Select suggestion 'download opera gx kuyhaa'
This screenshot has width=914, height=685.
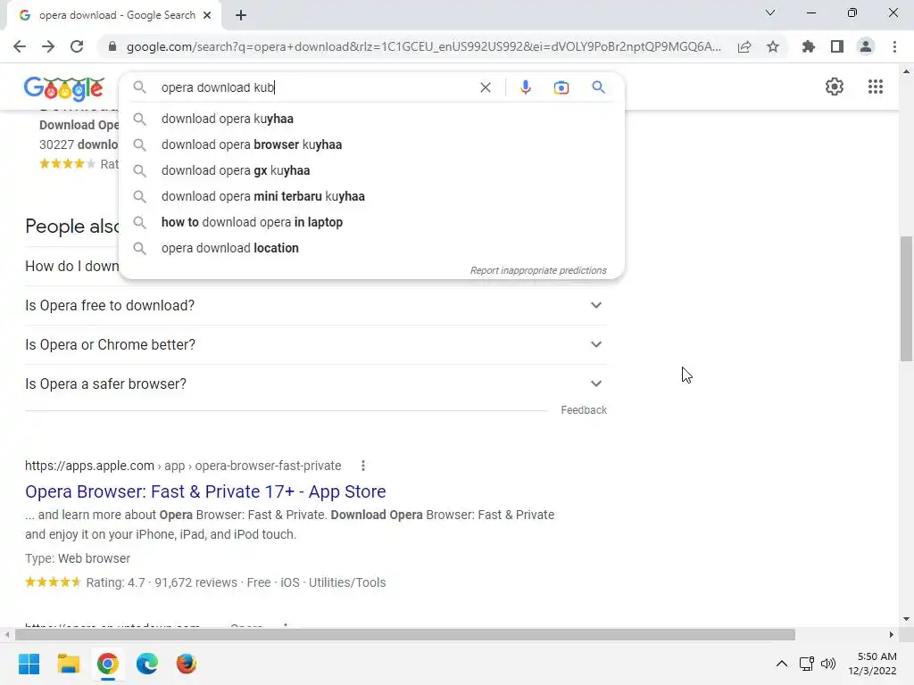click(371, 170)
